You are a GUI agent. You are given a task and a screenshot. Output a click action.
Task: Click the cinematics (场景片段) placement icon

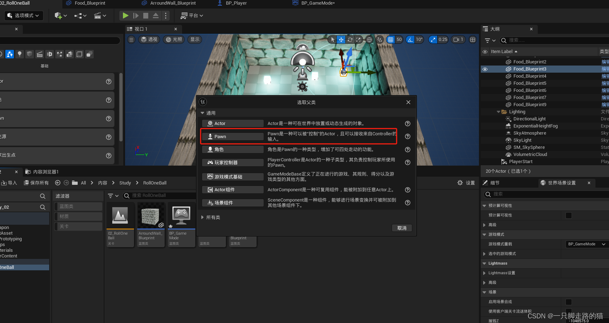40,54
